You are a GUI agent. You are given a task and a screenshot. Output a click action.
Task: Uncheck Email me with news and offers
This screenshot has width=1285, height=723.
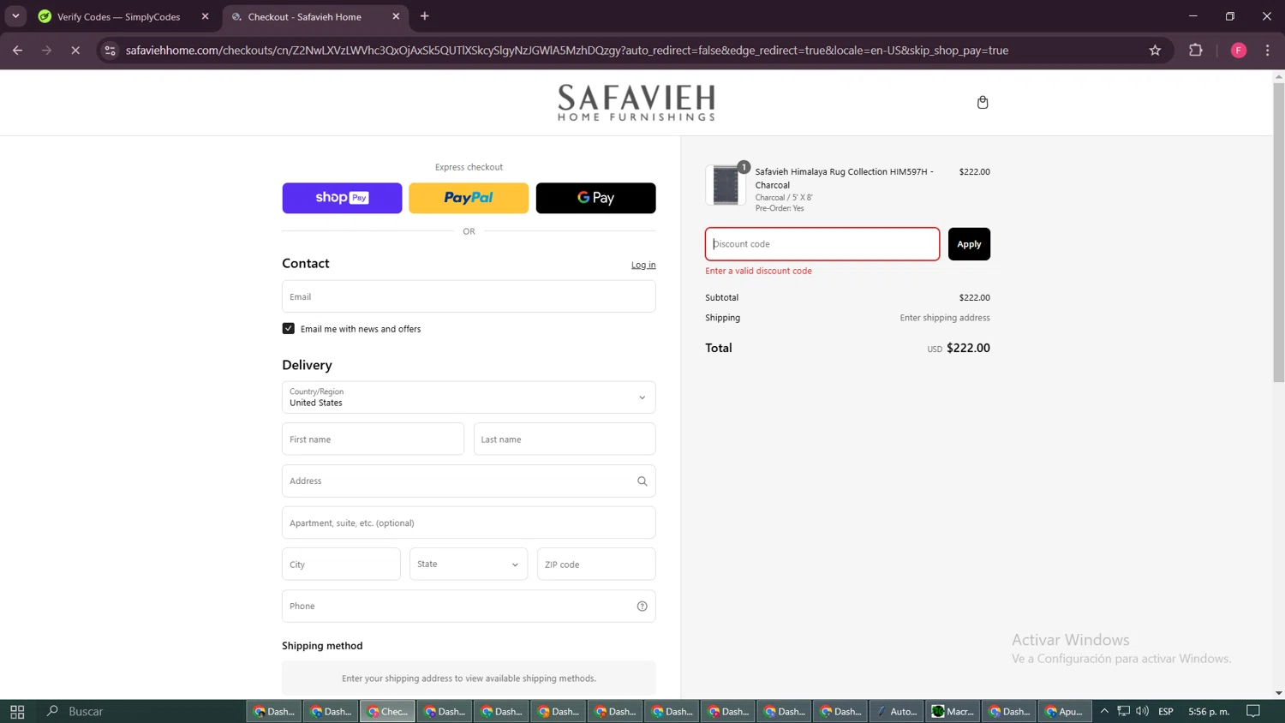click(x=289, y=329)
